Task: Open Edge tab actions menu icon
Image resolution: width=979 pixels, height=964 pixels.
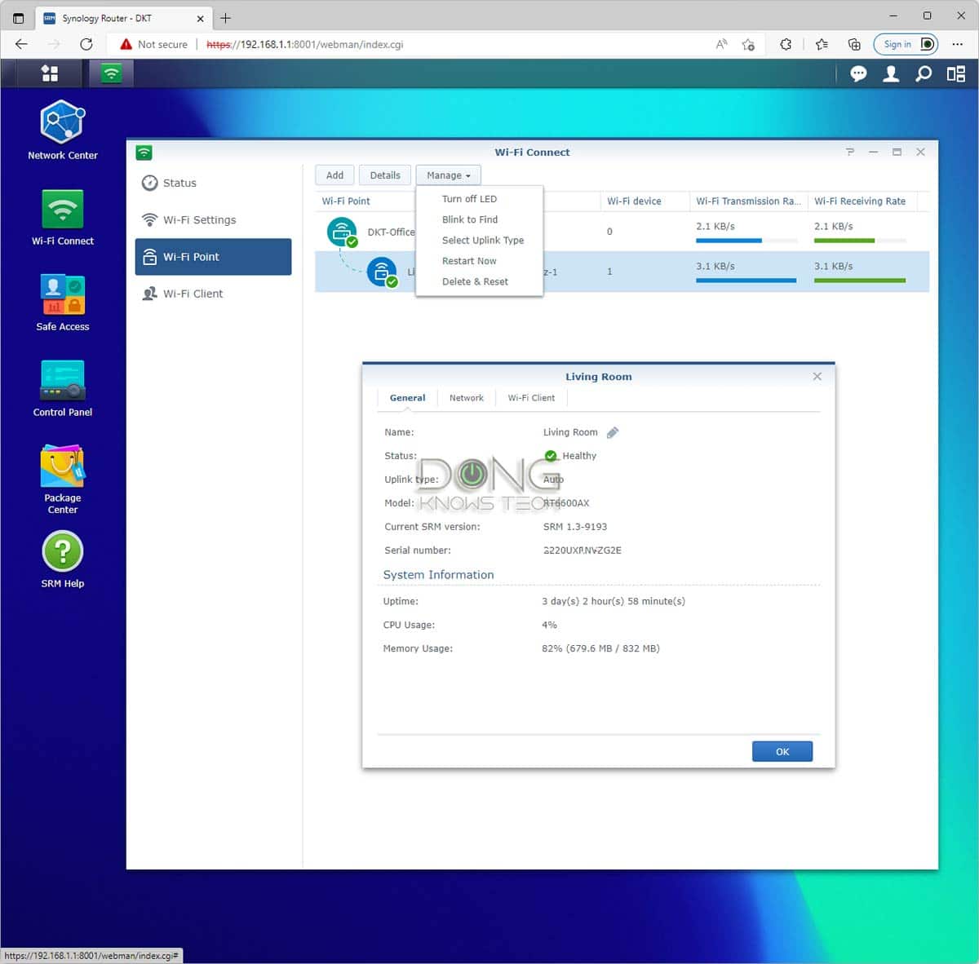Action: [x=18, y=17]
